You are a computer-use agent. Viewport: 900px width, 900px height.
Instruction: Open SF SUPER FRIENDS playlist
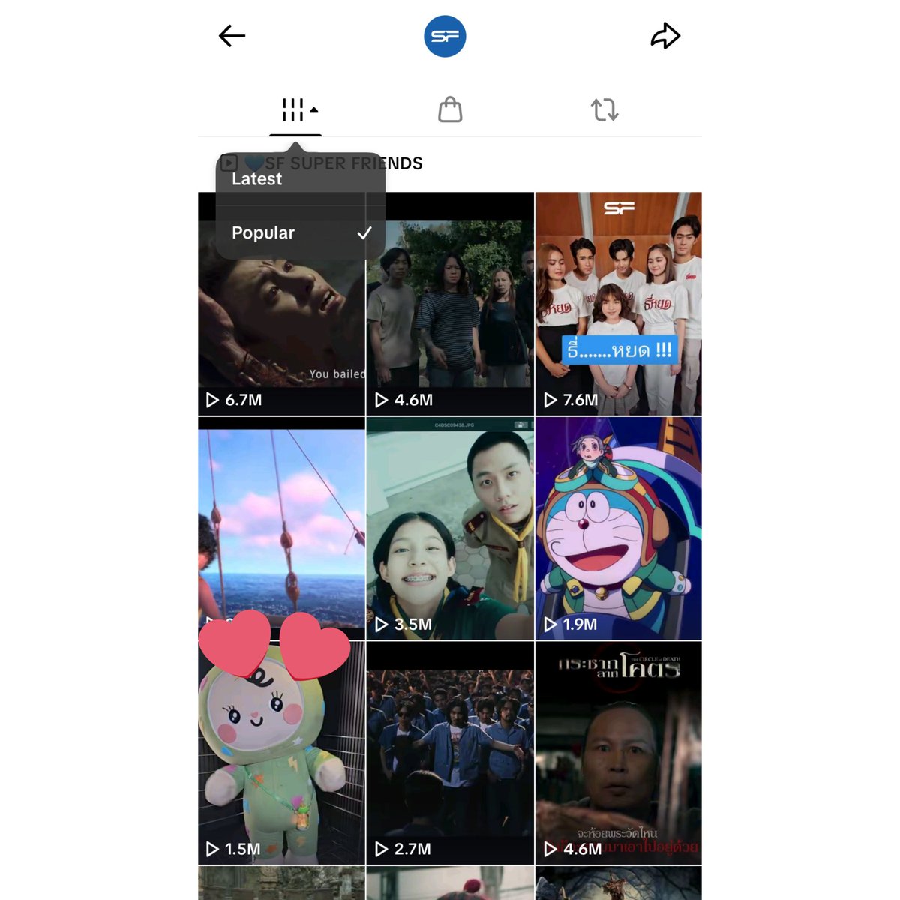(x=322, y=163)
